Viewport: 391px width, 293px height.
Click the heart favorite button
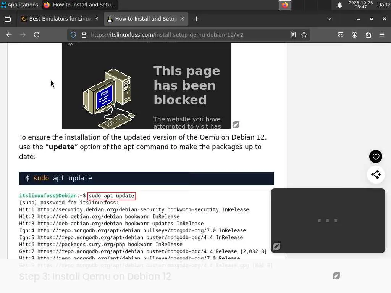(x=376, y=156)
